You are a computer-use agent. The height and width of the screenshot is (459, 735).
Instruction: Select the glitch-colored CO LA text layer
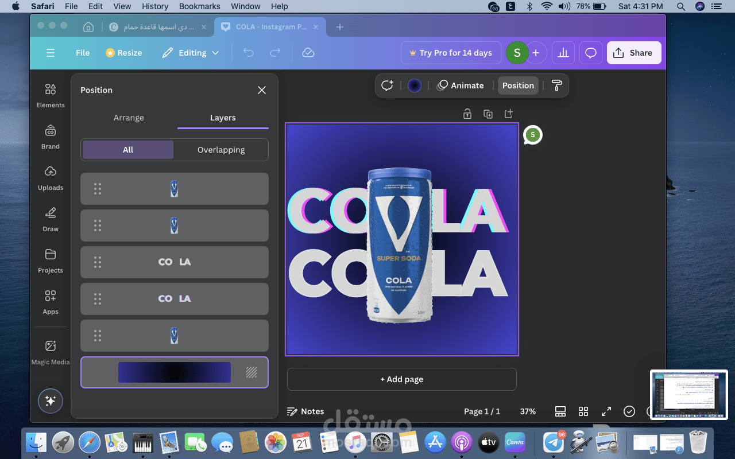coord(175,299)
